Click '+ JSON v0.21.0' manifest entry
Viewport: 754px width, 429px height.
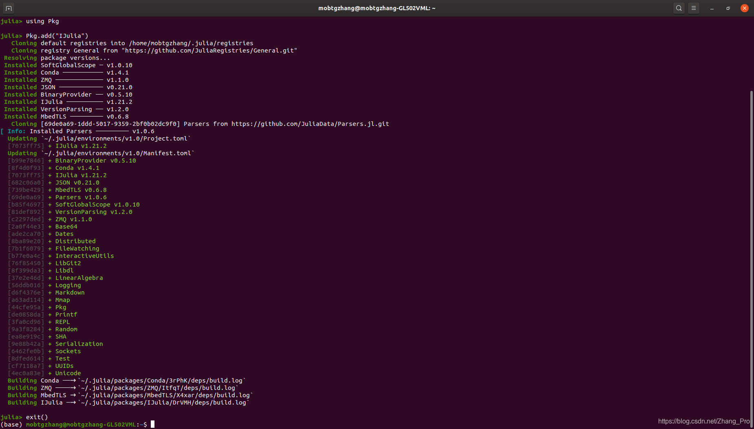point(74,183)
